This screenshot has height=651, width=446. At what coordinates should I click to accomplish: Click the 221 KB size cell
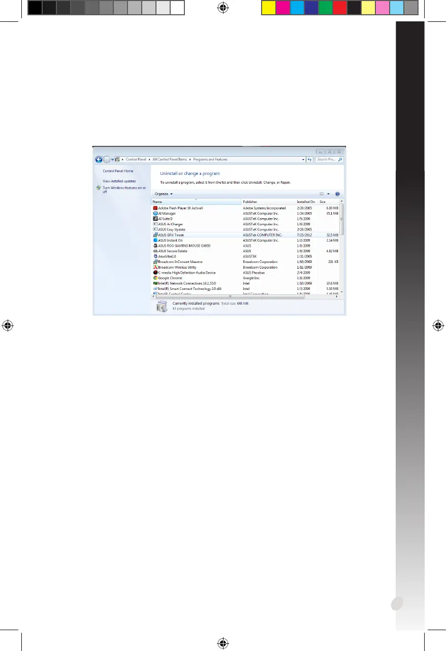click(333, 262)
